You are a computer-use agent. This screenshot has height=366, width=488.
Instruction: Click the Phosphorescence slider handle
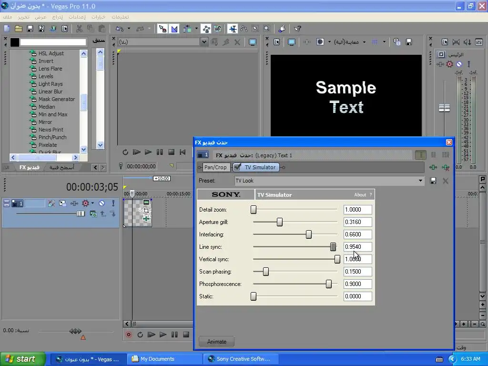pyautogui.click(x=329, y=284)
